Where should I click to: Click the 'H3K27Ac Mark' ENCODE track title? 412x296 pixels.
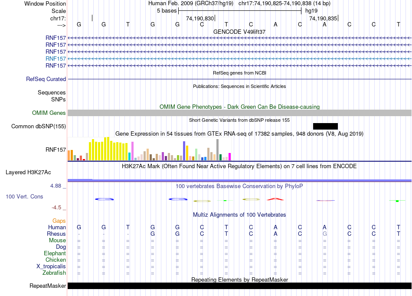[239, 166]
